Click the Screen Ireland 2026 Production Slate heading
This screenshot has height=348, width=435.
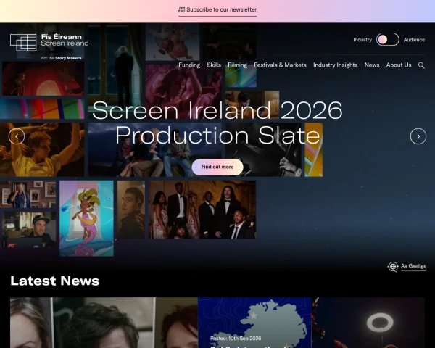click(217, 123)
